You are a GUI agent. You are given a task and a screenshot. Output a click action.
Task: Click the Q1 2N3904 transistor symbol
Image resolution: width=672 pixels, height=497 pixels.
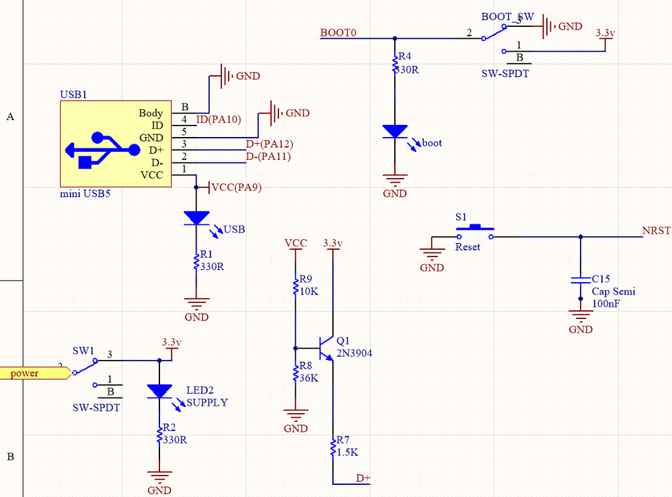click(326, 348)
